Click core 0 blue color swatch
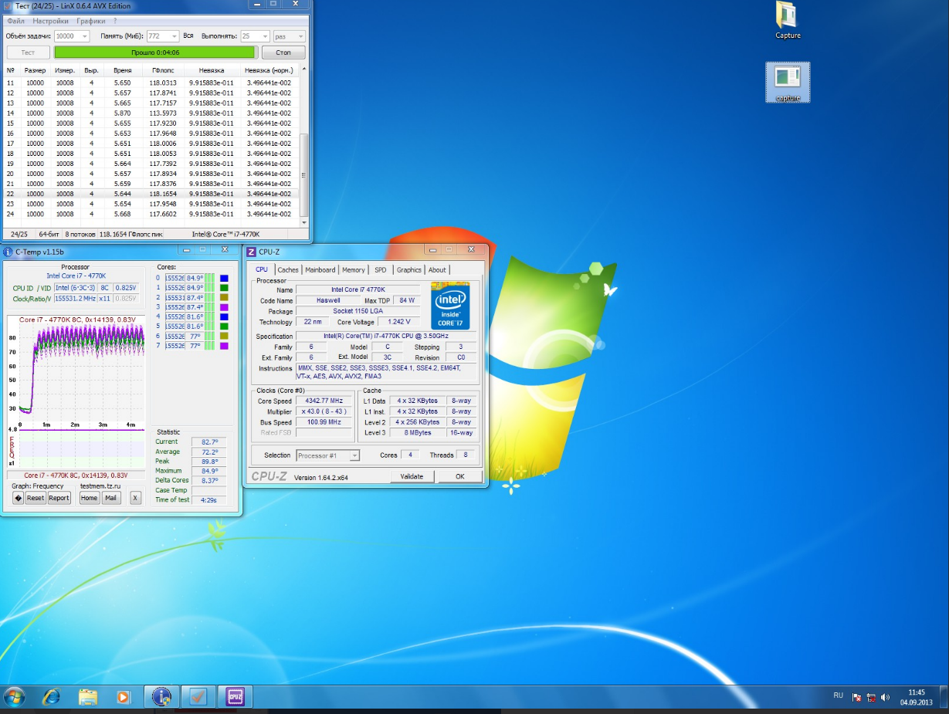This screenshot has height=714, width=949. click(224, 278)
